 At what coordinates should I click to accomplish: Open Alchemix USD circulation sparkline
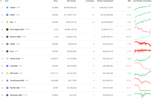(x=143, y=95)
